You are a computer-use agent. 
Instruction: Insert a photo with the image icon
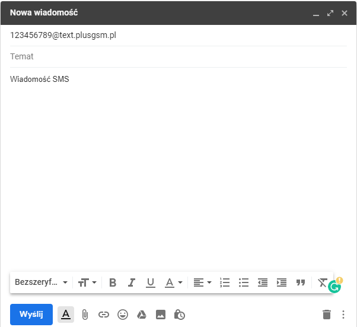pos(161,315)
